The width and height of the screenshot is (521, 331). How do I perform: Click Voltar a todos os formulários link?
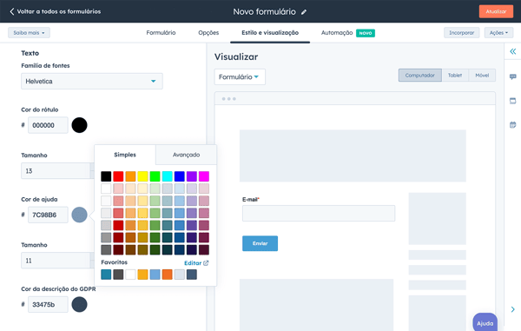point(59,11)
